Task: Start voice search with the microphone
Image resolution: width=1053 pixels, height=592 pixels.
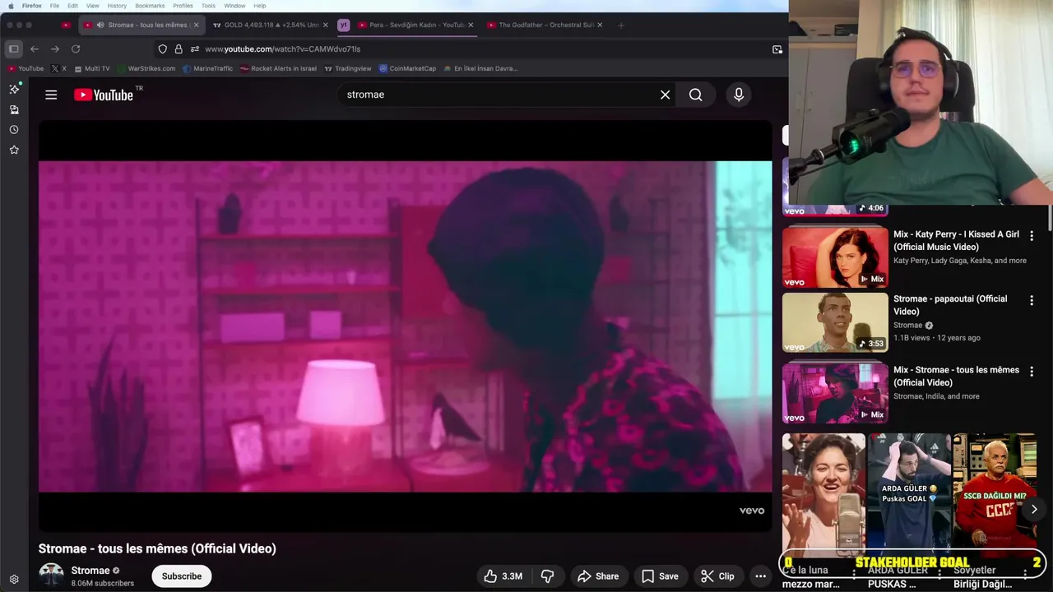Action: click(739, 95)
